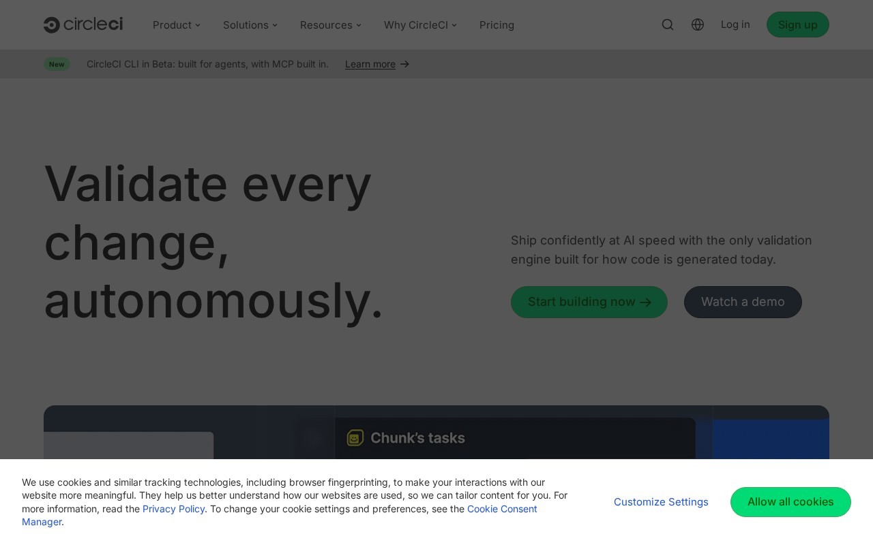The width and height of the screenshot is (873, 545).
Task: Click the green Sign up button
Action: (798, 25)
